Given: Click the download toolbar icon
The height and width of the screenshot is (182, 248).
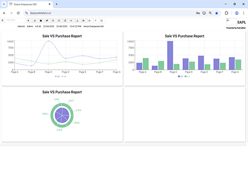Looking at the screenshot, I should [77, 21].
